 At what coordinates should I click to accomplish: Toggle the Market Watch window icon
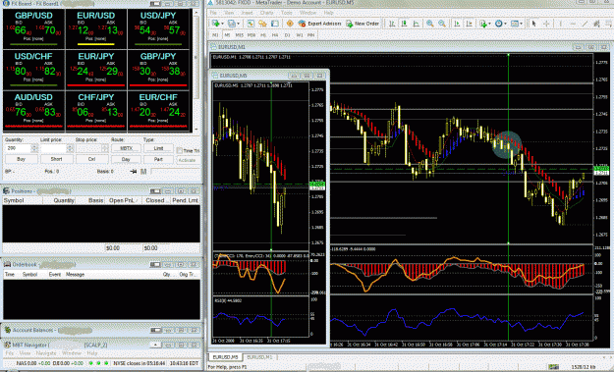(251, 24)
